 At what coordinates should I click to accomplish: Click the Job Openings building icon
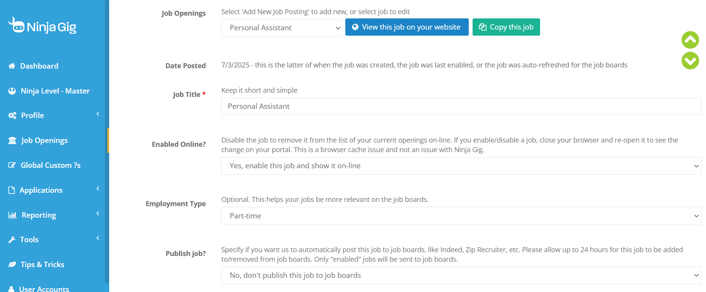point(12,140)
